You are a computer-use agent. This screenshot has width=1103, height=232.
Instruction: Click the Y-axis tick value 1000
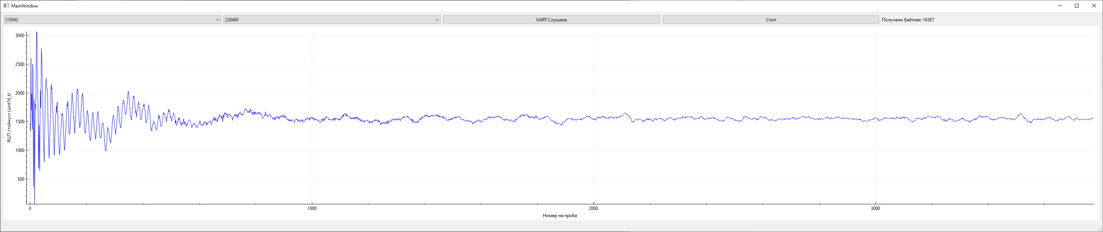click(20, 150)
